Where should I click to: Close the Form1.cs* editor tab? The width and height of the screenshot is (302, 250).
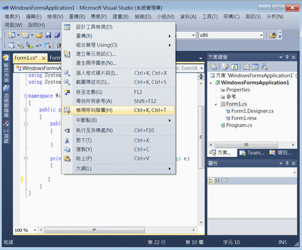click(x=43, y=58)
